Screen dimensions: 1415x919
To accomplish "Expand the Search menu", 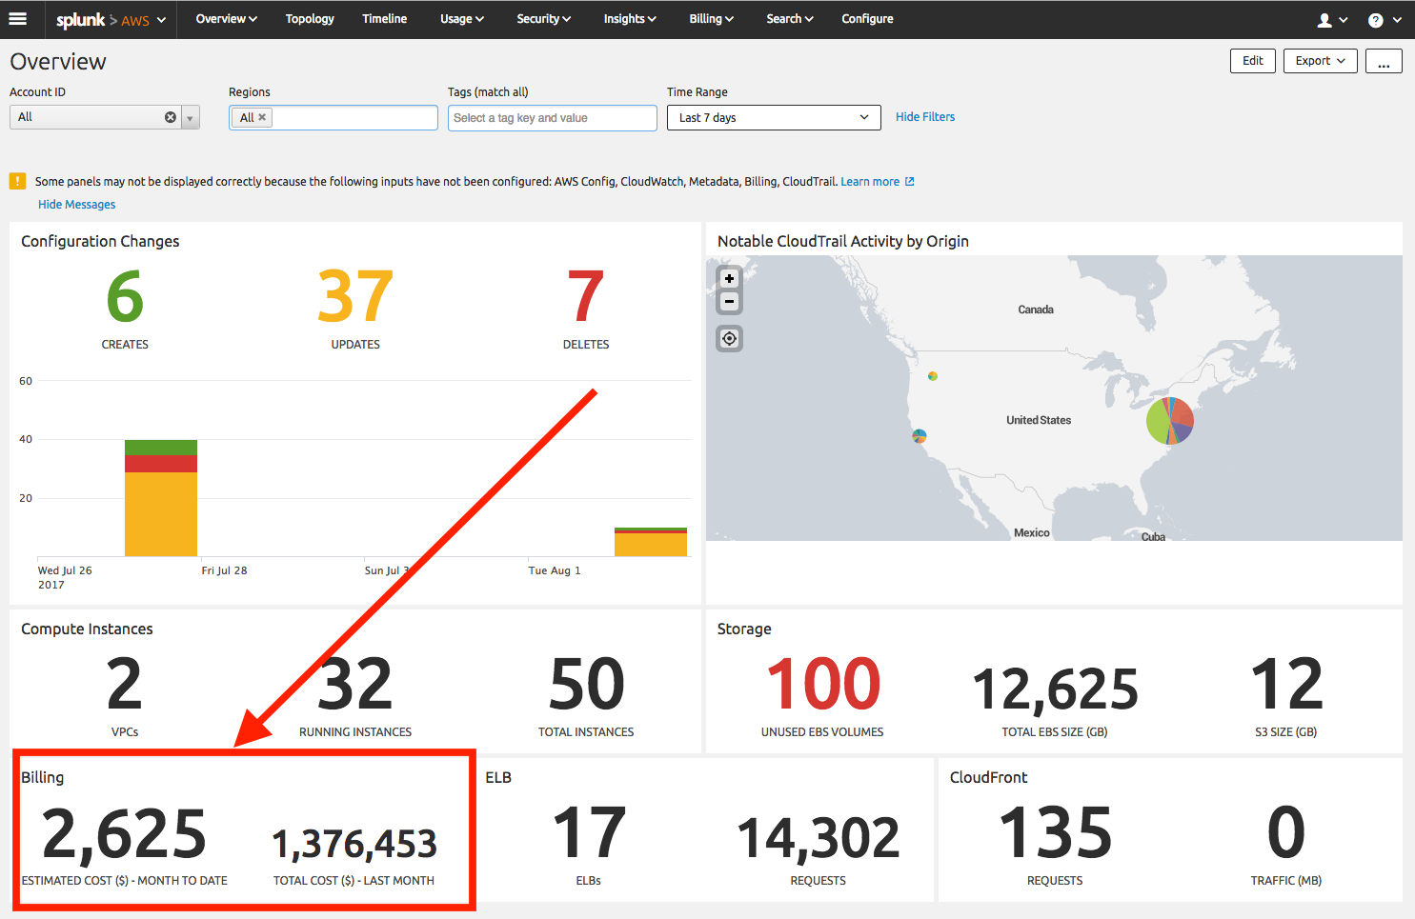I will click(790, 19).
